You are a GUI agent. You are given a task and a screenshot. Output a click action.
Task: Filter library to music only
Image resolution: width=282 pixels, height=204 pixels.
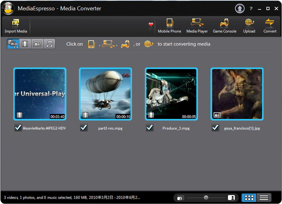point(49,44)
